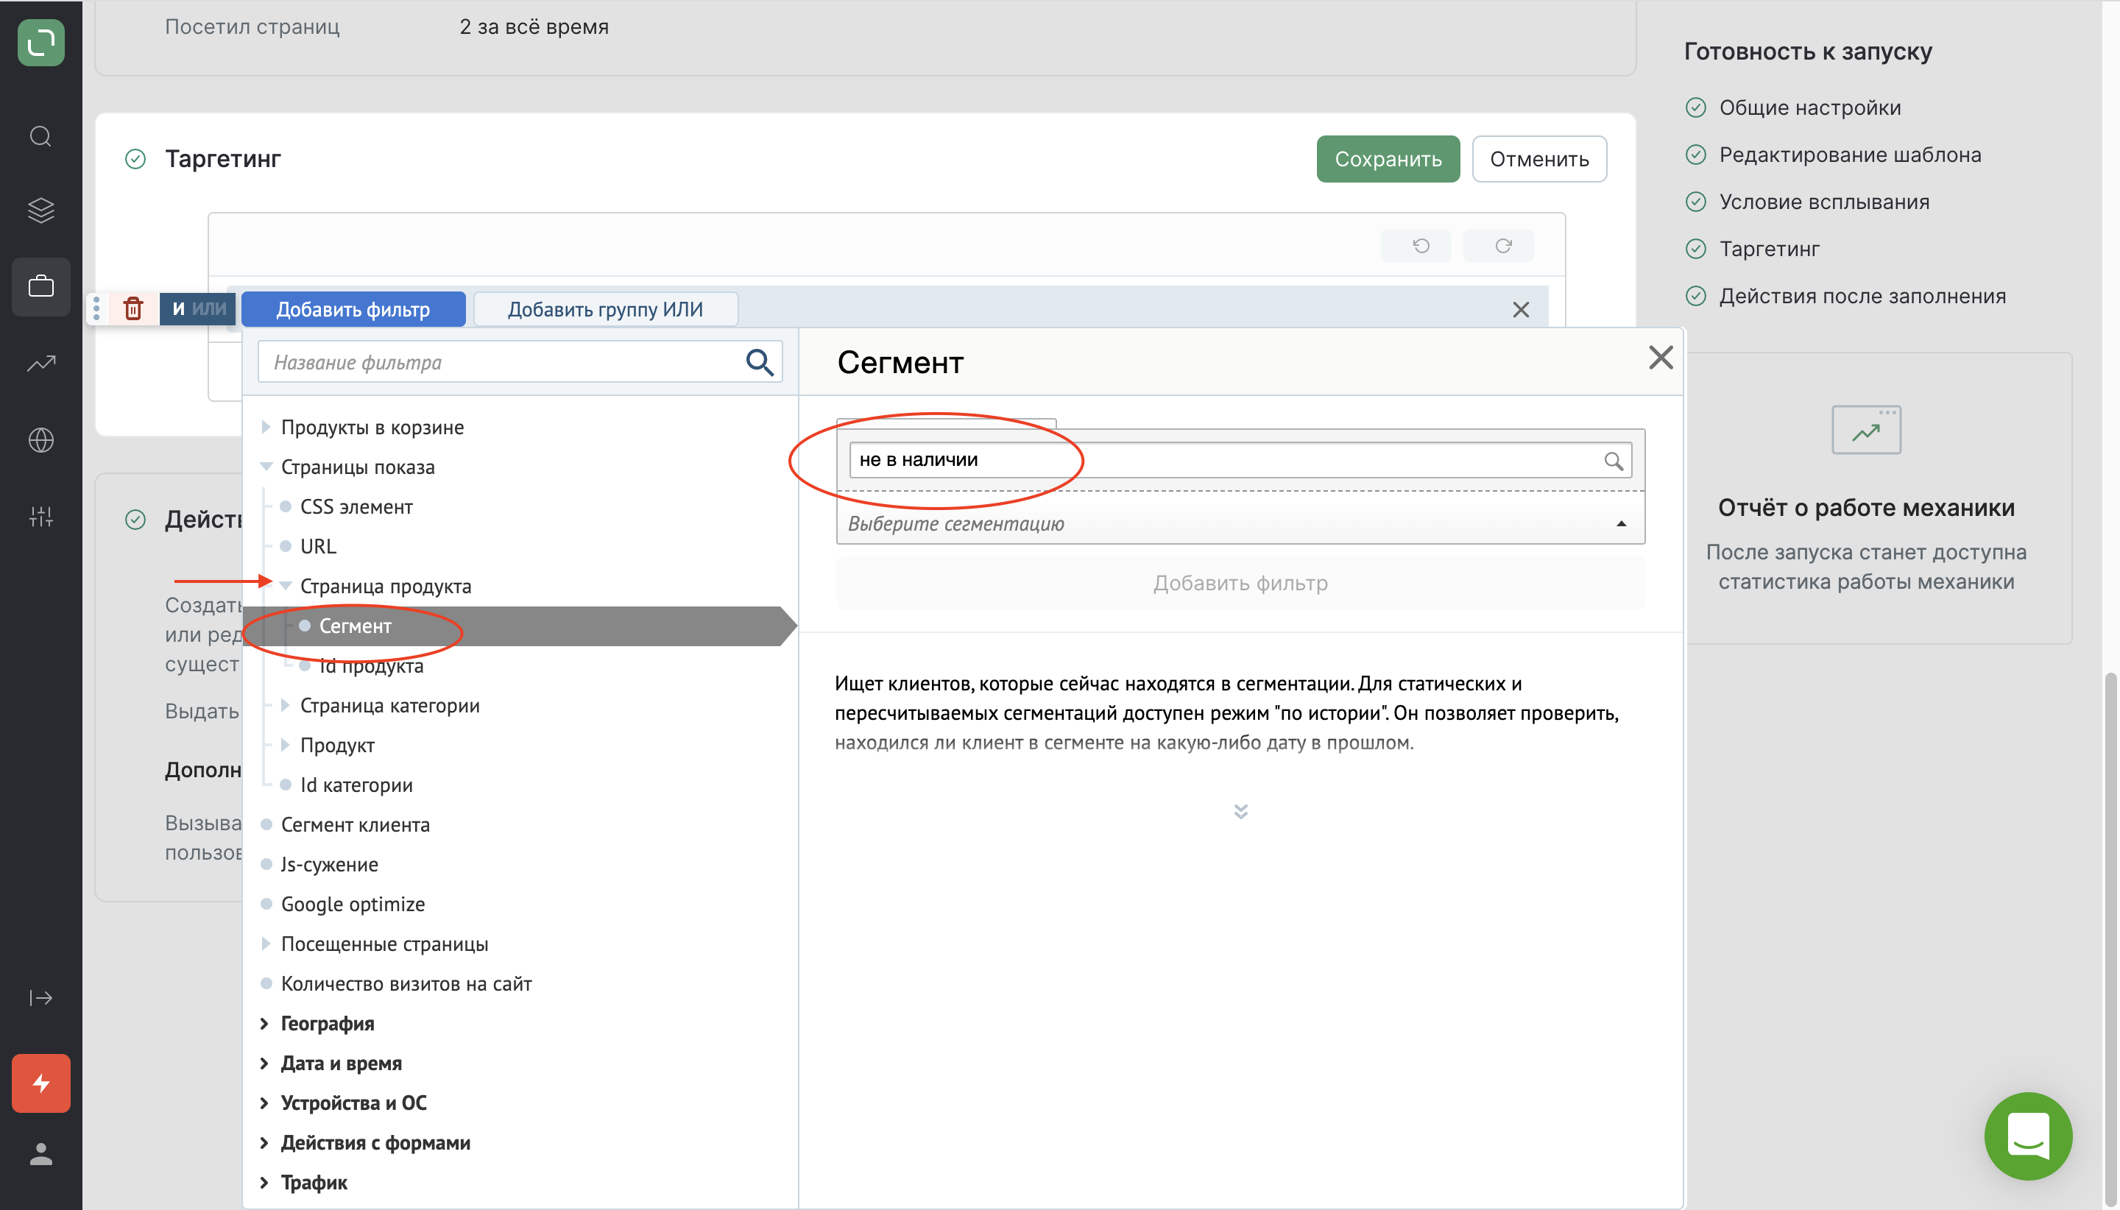
Task: Click the redo arrow in the targeting editor
Action: [x=1502, y=246]
